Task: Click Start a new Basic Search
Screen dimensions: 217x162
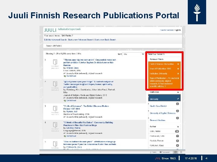Action: point(105,40)
